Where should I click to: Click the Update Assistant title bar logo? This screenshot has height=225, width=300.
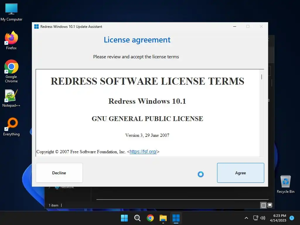pyautogui.click(x=36, y=26)
